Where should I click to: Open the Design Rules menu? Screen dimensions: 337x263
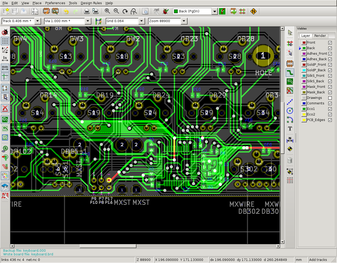(91, 3)
